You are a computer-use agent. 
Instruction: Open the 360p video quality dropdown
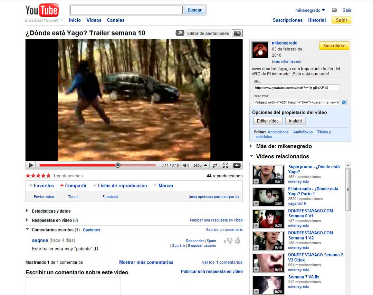pos(200,166)
